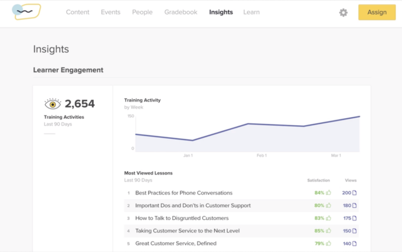This screenshot has height=252, width=402.
Task: Click the document icon beside 200 views
Action: pos(354,193)
